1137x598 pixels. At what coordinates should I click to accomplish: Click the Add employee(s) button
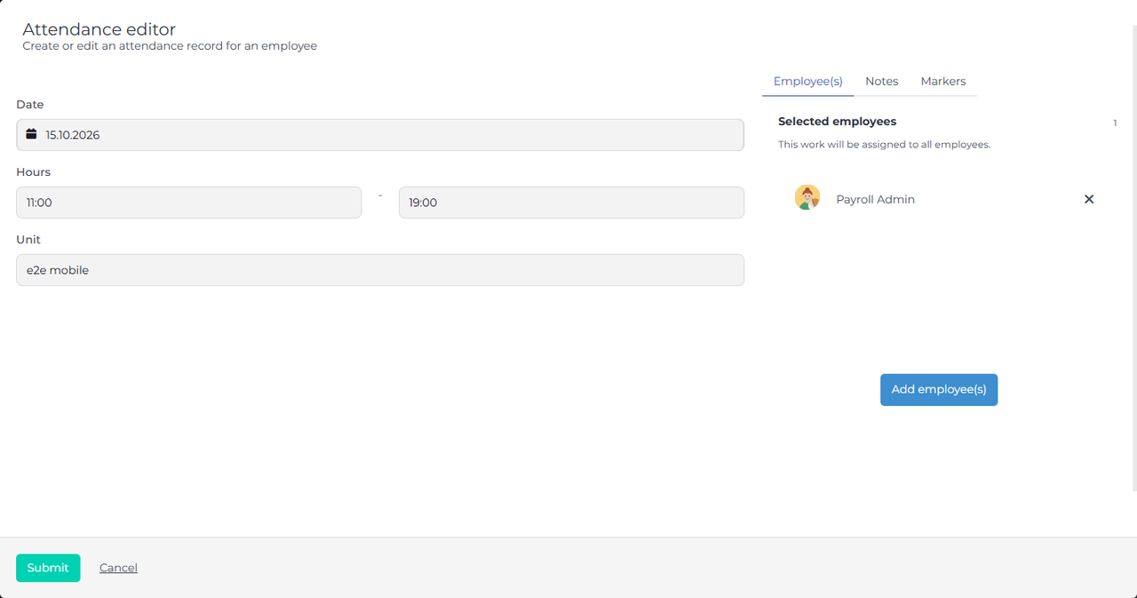939,389
